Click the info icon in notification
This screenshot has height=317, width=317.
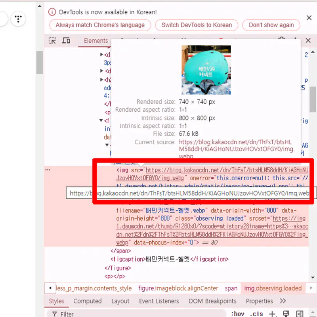click(x=52, y=12)
